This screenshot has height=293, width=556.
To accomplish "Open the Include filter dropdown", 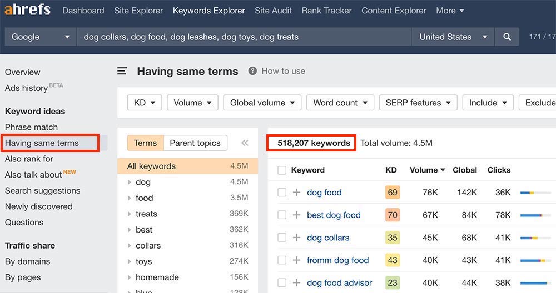I will (x=488, y=103).
